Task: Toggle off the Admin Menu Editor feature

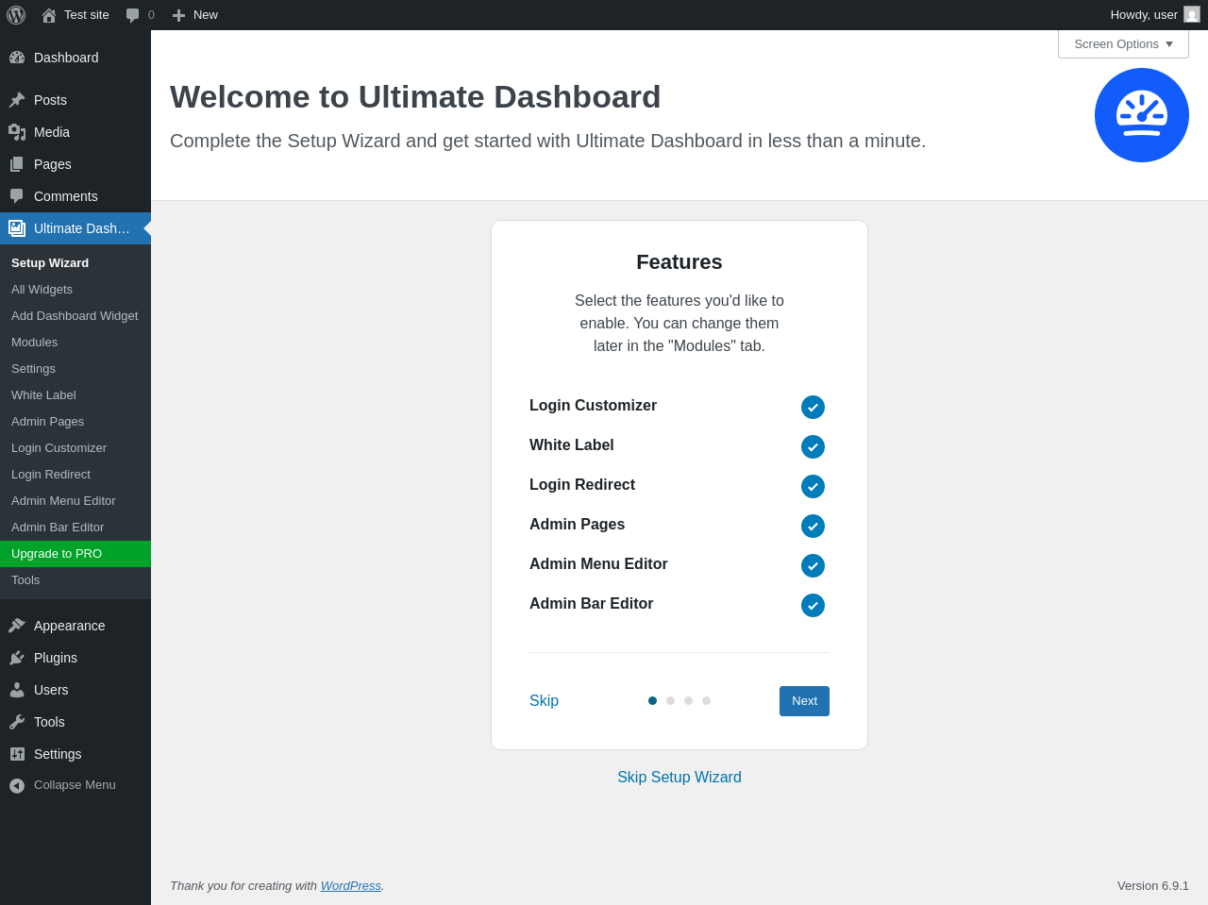Action: [813, 565]
